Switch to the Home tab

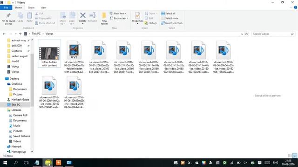pos(19,7)
